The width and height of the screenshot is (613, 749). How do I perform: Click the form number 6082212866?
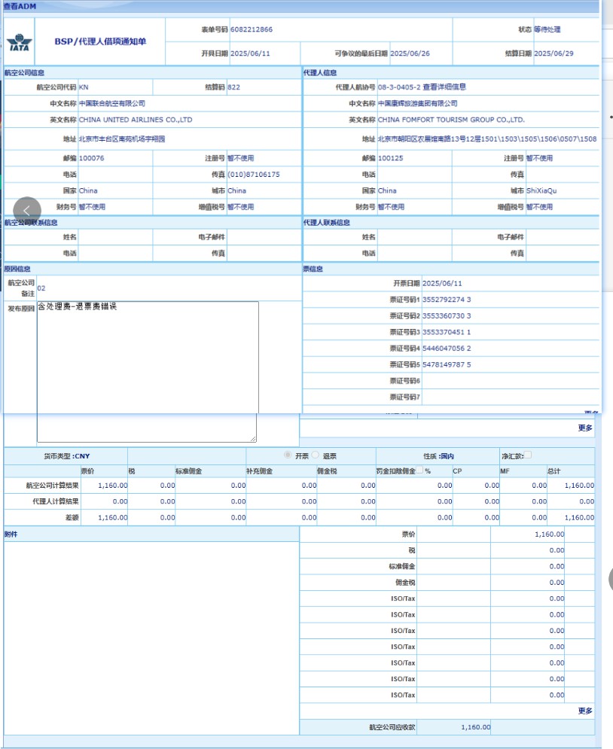coord(252,29)
